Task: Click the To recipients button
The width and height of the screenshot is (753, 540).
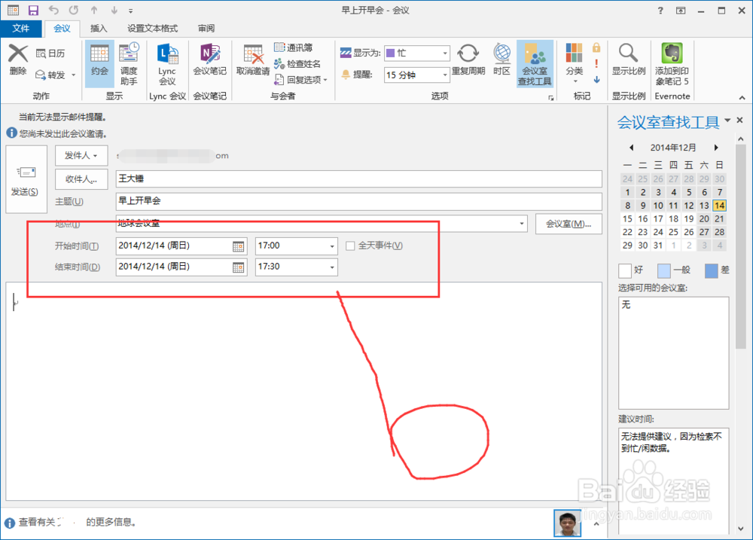Action: (81, 179)
